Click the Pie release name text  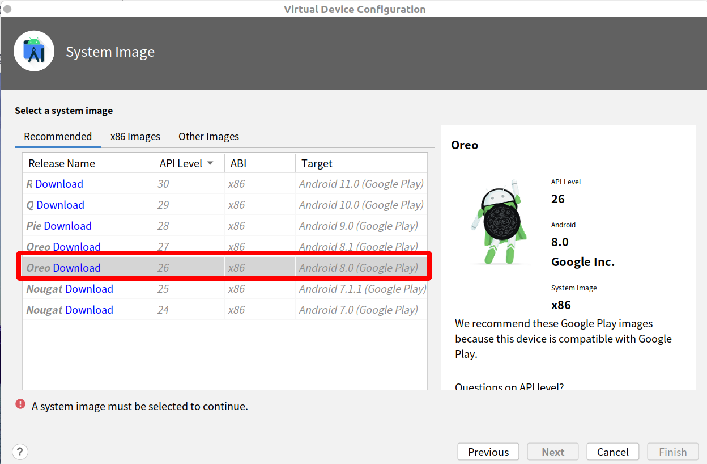33,226
